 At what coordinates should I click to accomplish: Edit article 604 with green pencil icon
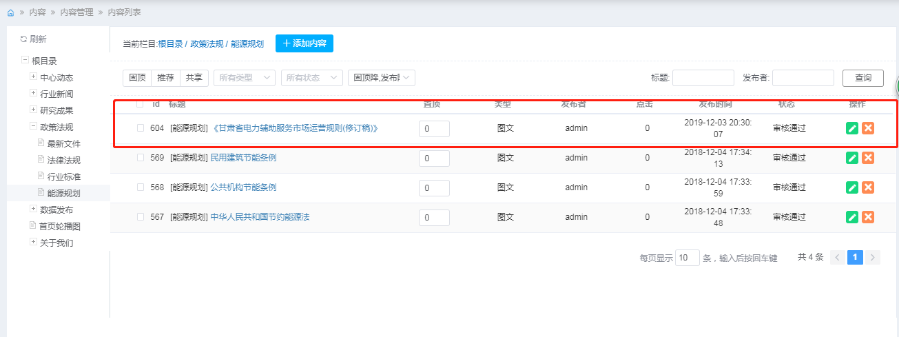(x=852, y=128)
